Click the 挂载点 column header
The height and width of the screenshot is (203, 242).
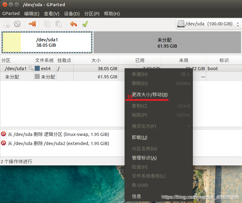tap(65, 60)
